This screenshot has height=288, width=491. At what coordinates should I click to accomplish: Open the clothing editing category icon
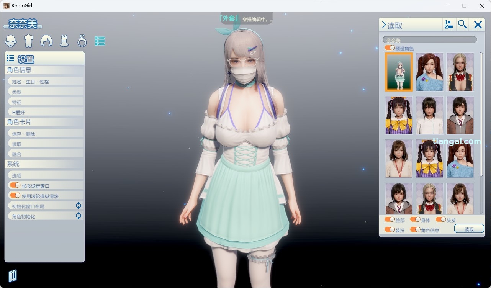pos(64,41)
